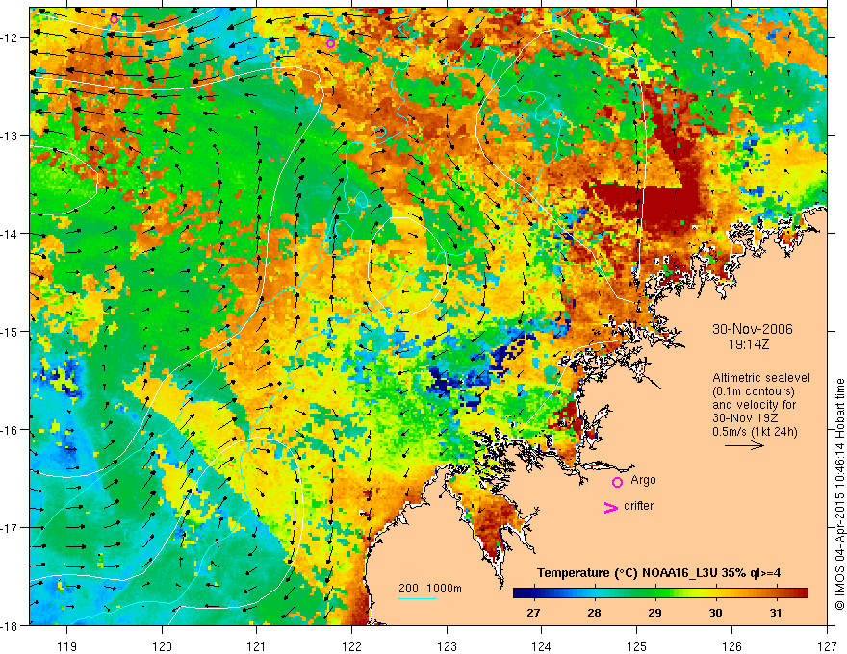This screenshot has height=654, width=847.
Task: Click the "200 1000m" depth contour label
Action: tap(430, 589)
